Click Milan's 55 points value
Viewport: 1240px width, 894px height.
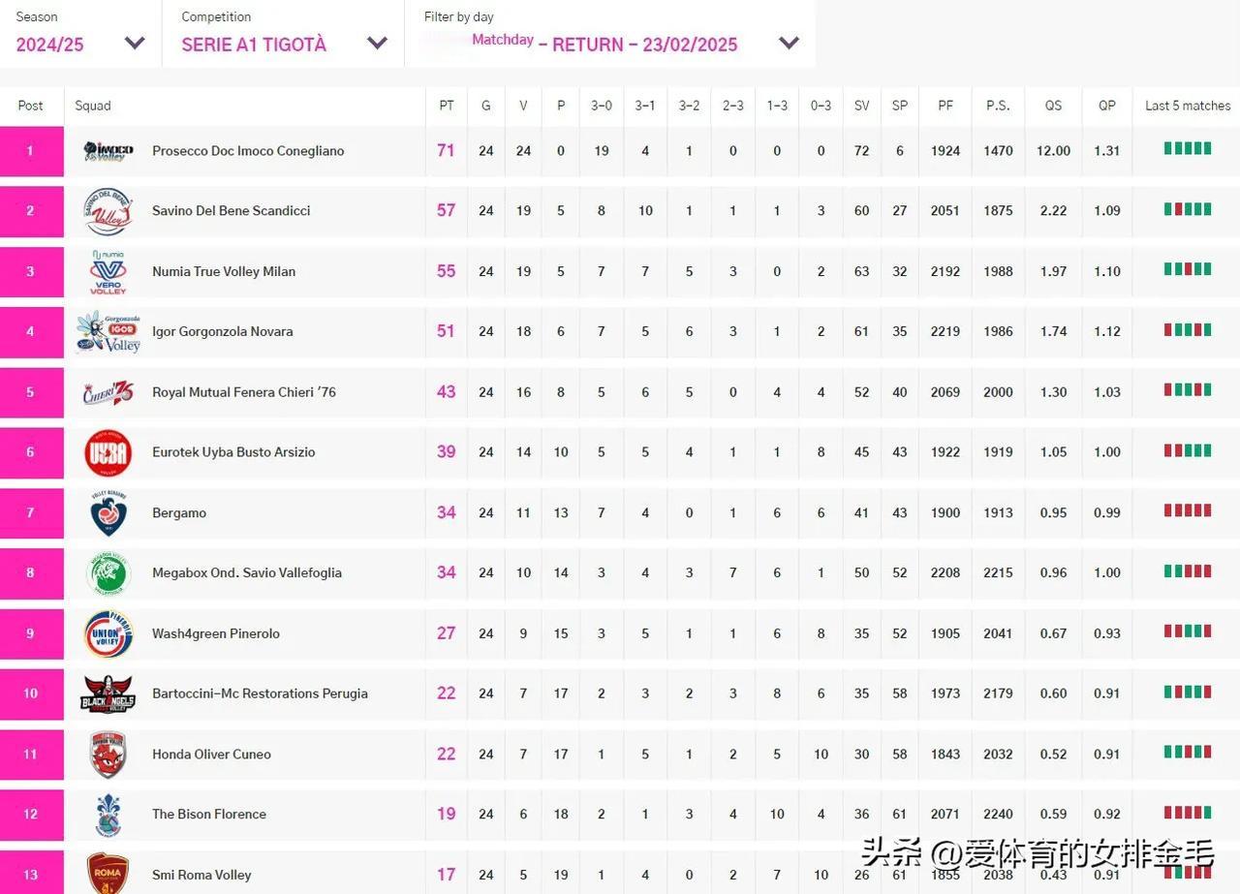(446, 271)
